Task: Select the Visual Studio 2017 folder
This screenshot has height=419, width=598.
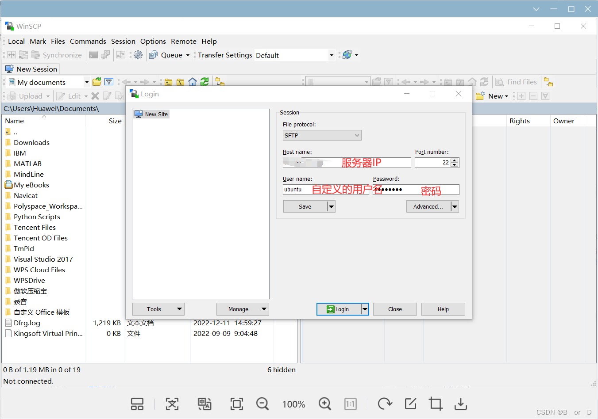Action: [43, 259]
